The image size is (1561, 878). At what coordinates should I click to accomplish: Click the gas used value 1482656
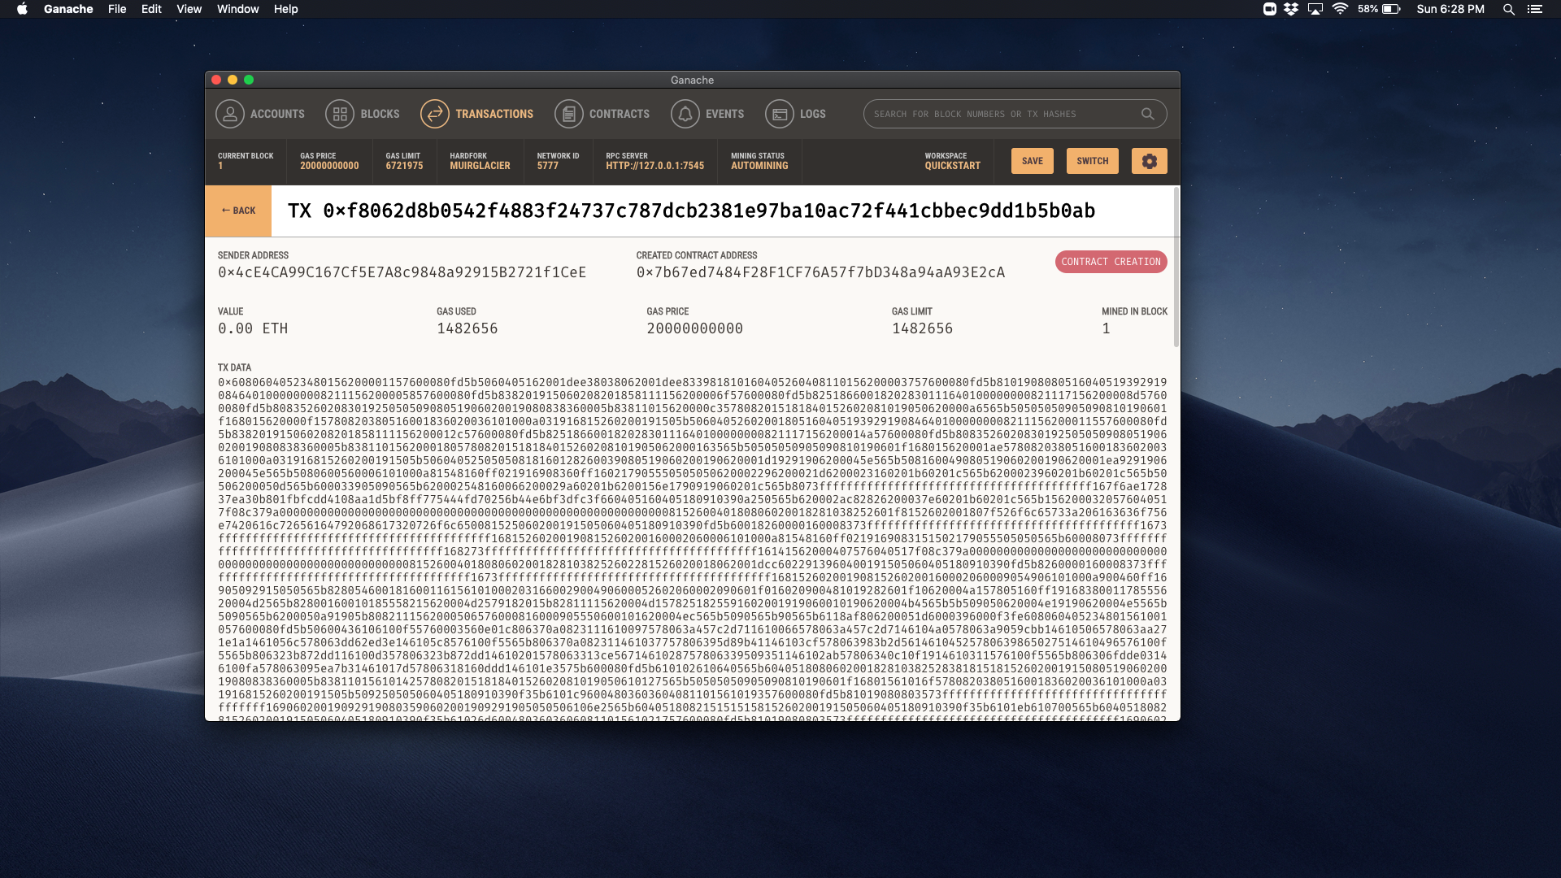467,328
